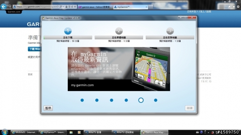The image size is (241, 135).
Task: Click the compatibility view icon in address bar
Action: point(69,7)
